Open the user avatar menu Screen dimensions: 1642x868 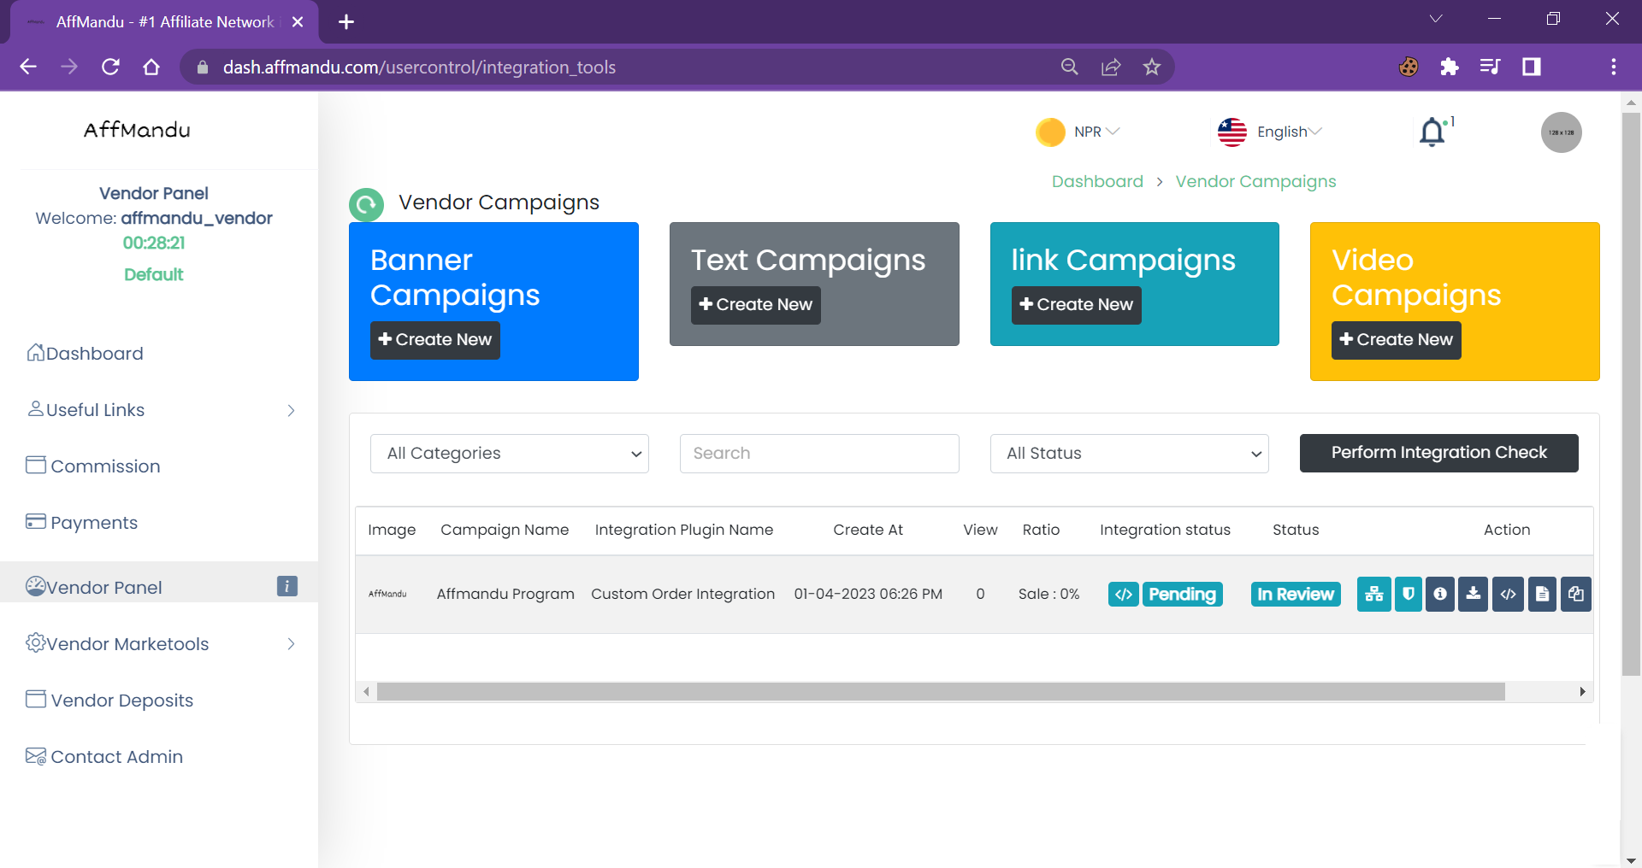(x=1561, y=132)
